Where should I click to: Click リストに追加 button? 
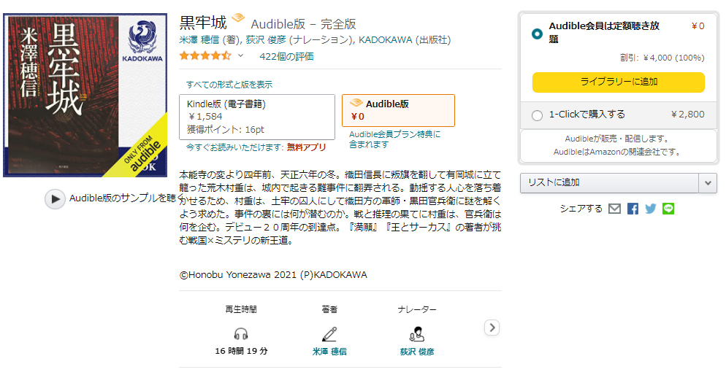click(x=609, y=182)
